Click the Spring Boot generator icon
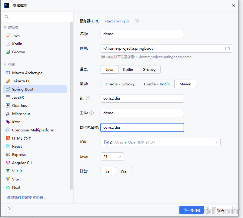Viewport: 243px width, 218px height. click(x=8, y=89)
